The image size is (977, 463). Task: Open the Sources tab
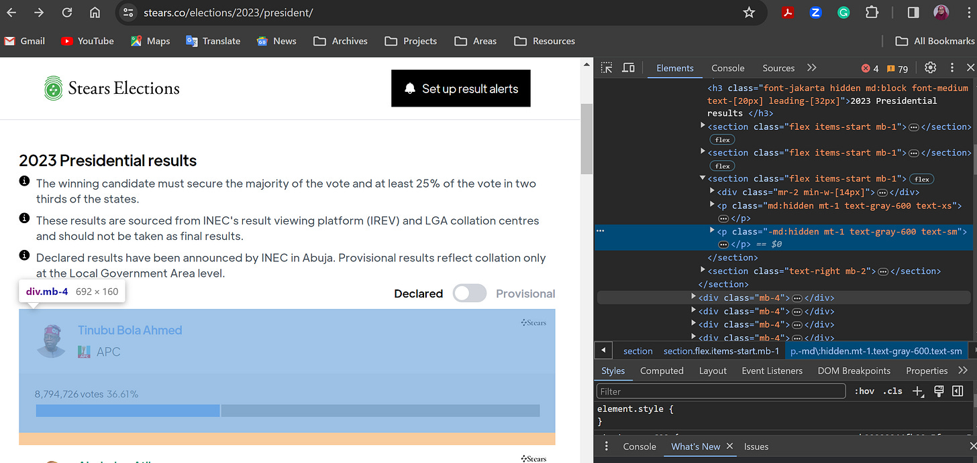coord(778,68)
